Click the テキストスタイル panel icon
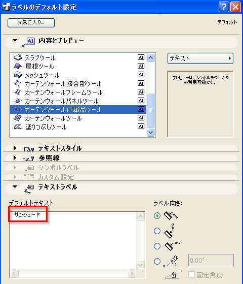Screen dimensions: 243x284 [29, 149]
